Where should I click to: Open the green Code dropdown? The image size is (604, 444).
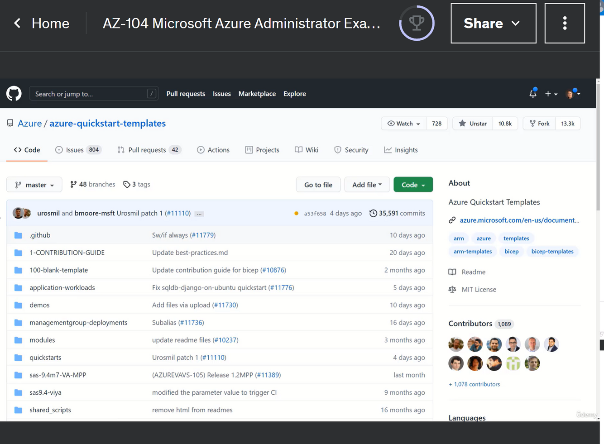click(413, 185)
